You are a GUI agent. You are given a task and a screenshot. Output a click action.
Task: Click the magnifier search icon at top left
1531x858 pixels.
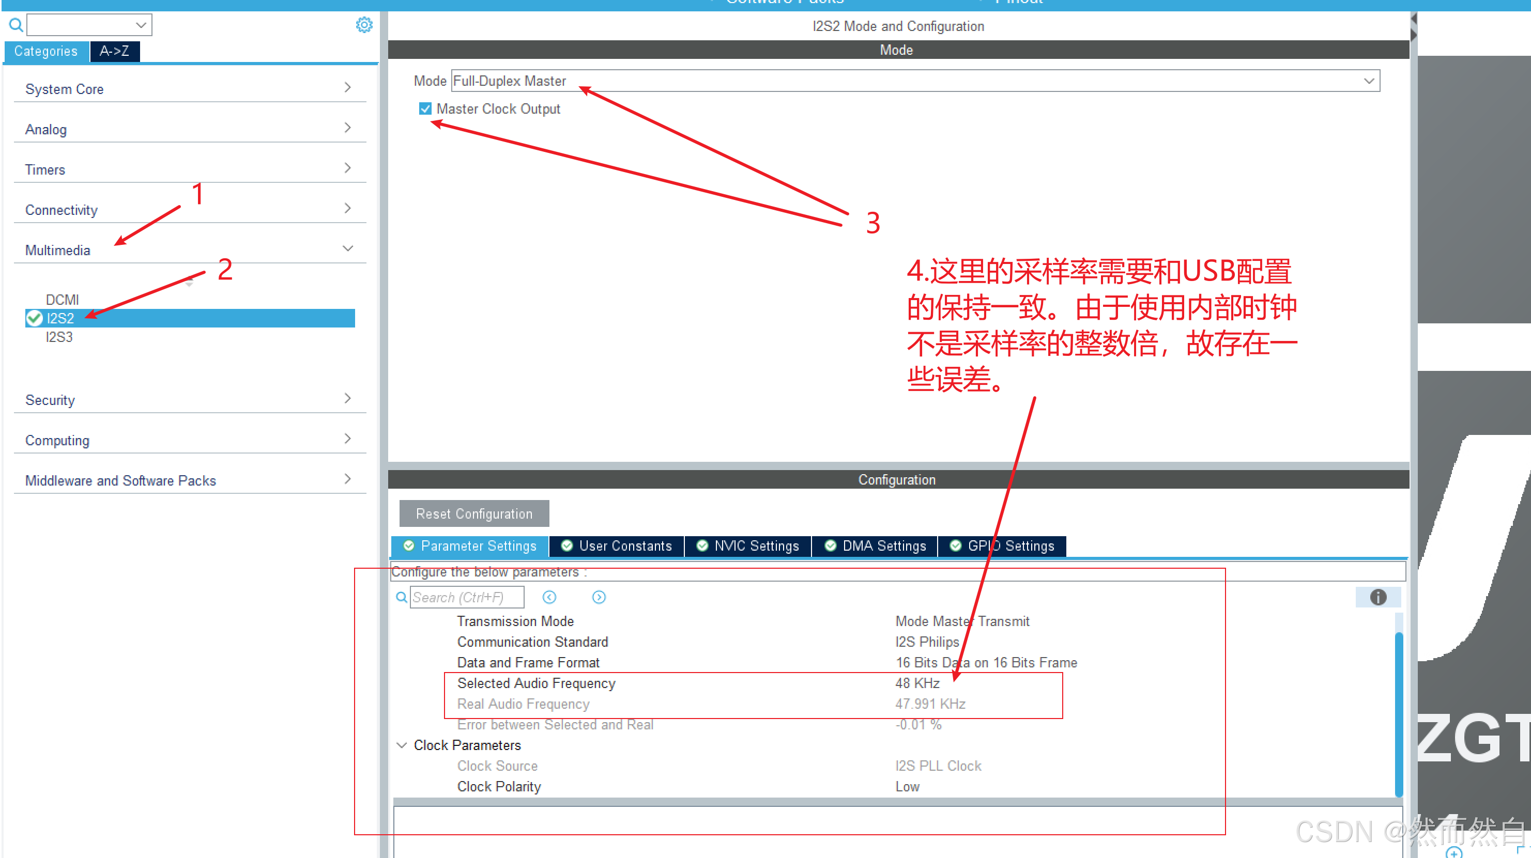16,25
